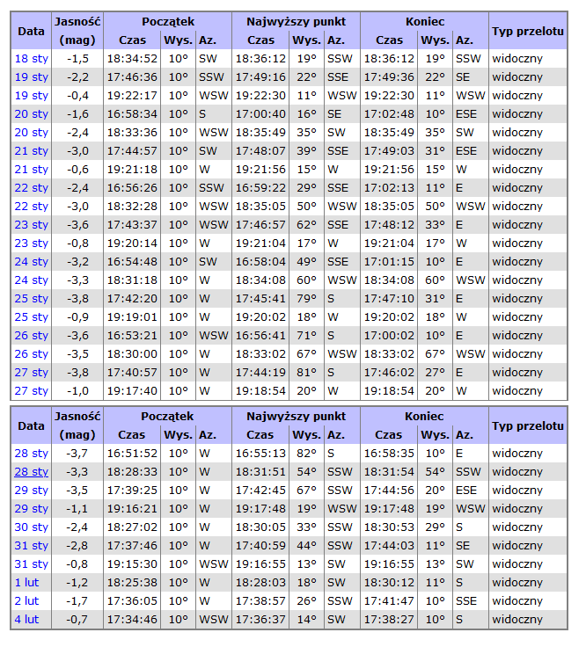This screenshot has height=647, width=586.
Task: Select the 62° elevation cell
Action: [x=306, y=225]
